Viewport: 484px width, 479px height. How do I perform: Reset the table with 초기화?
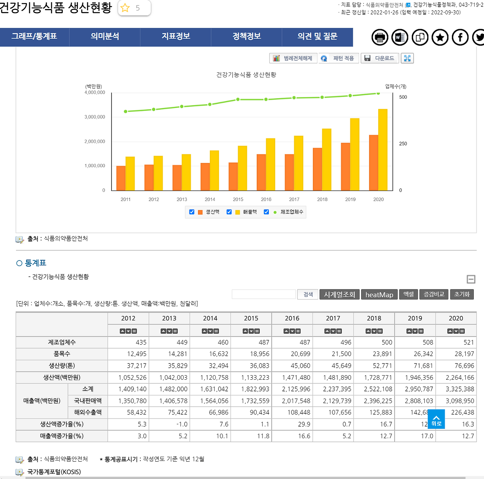click(x=462, y=294)
